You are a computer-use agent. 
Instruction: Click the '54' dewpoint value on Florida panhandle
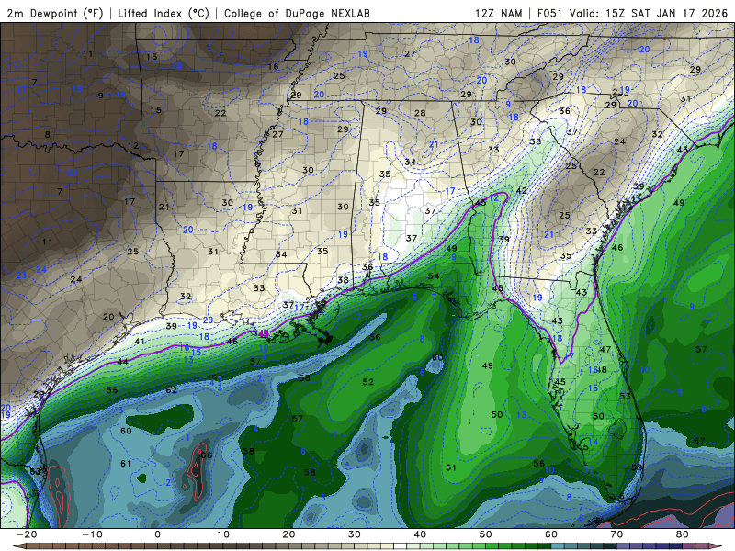(x=434, y=276)
